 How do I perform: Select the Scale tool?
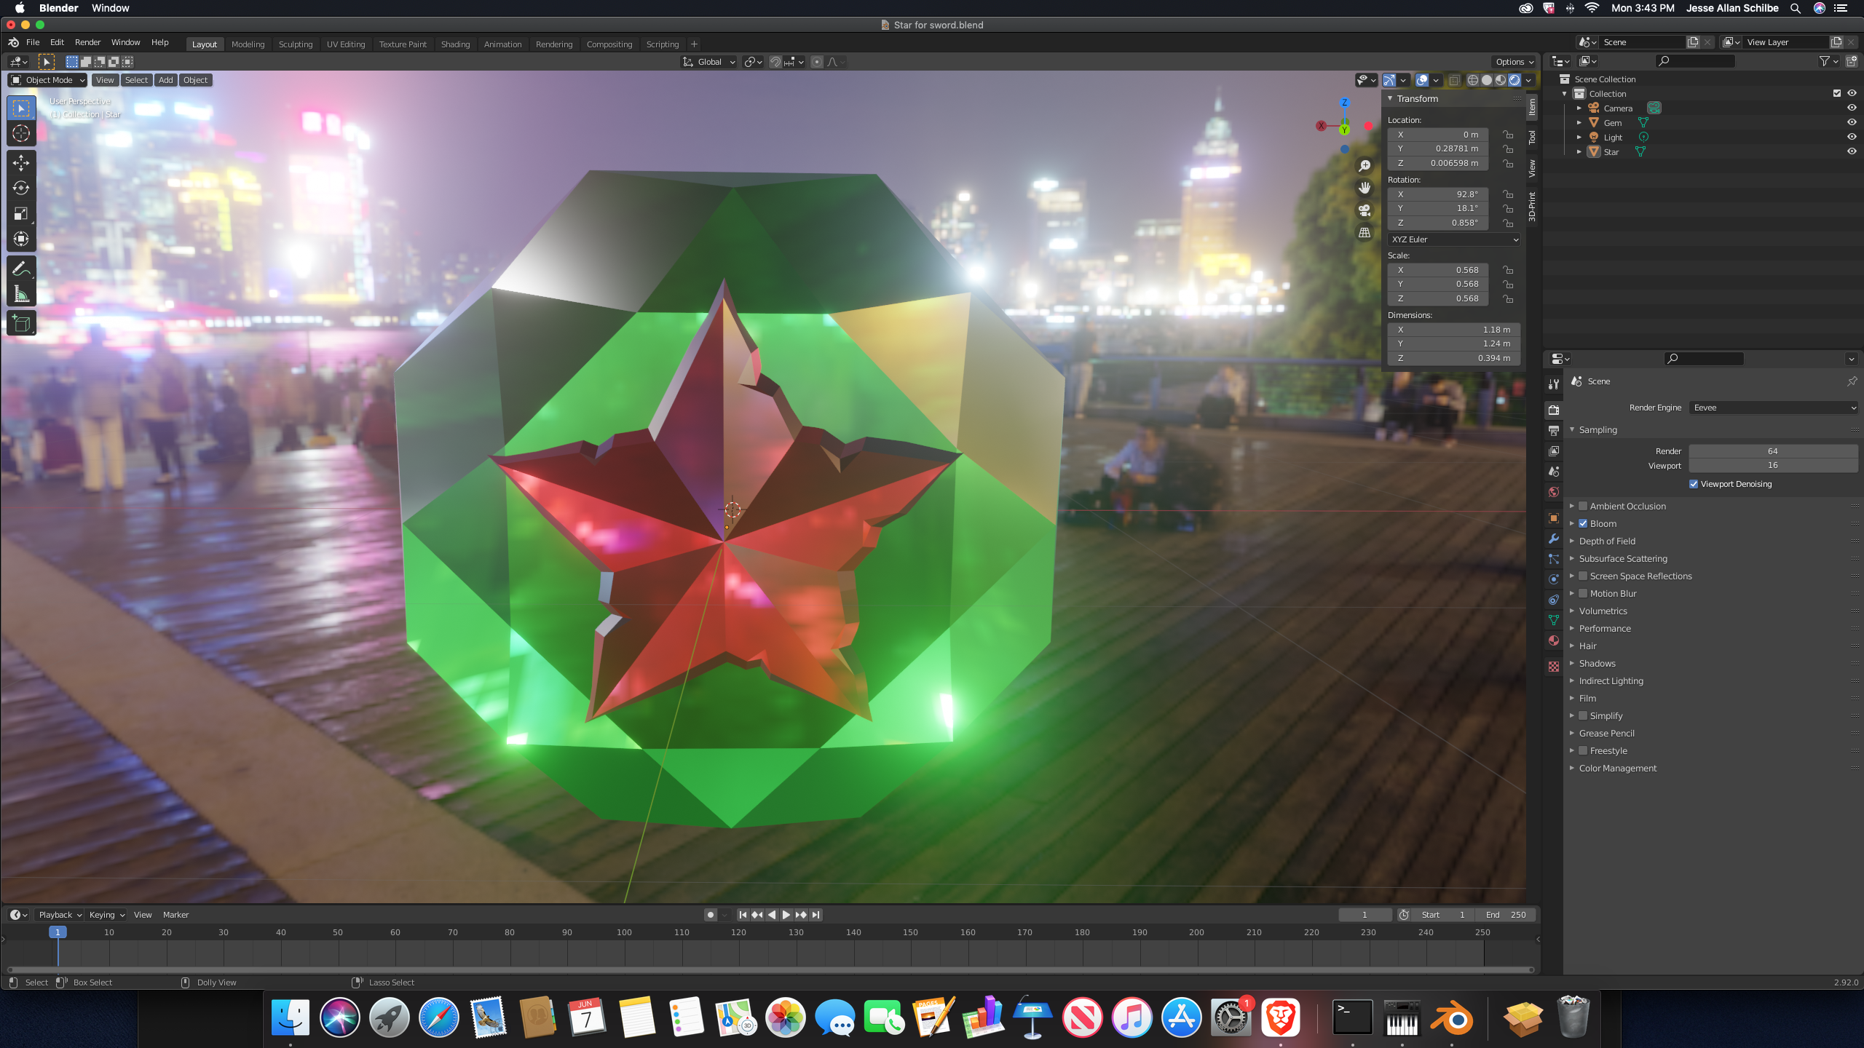tap(21, 213)
